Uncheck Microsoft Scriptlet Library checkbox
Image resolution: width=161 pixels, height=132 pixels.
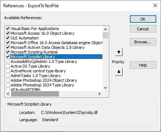pos(8,57)
